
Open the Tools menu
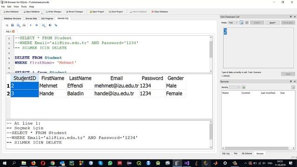click(24, 6)
